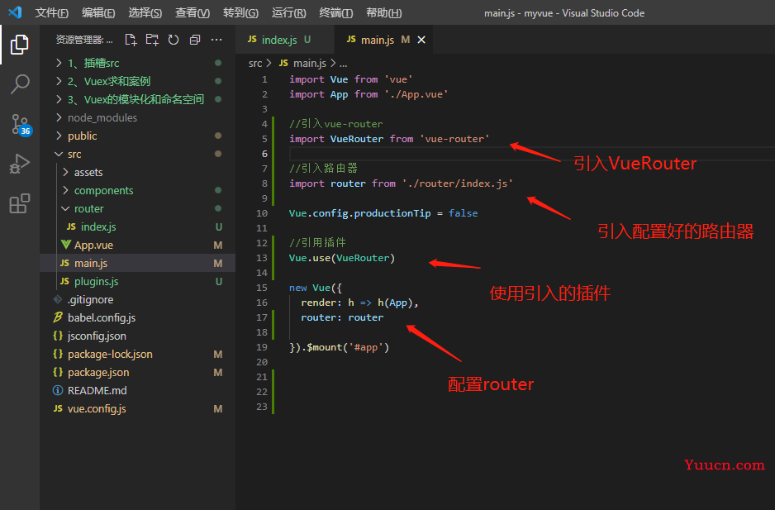The image size is (775, 510).
Task: Open the Explorer view in activity bar
Action: (x=19, y=45)
